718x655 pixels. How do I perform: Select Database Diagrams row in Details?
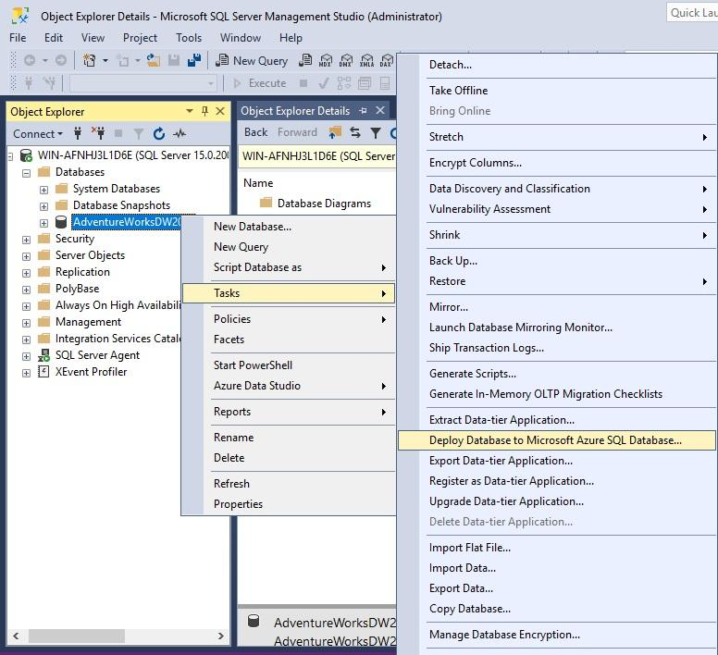pos(316,204)
